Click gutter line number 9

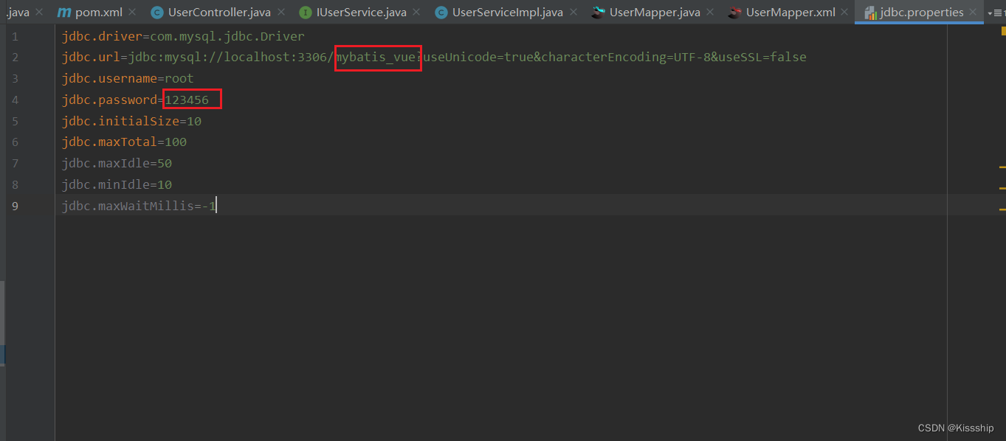[x=15, y=206]
